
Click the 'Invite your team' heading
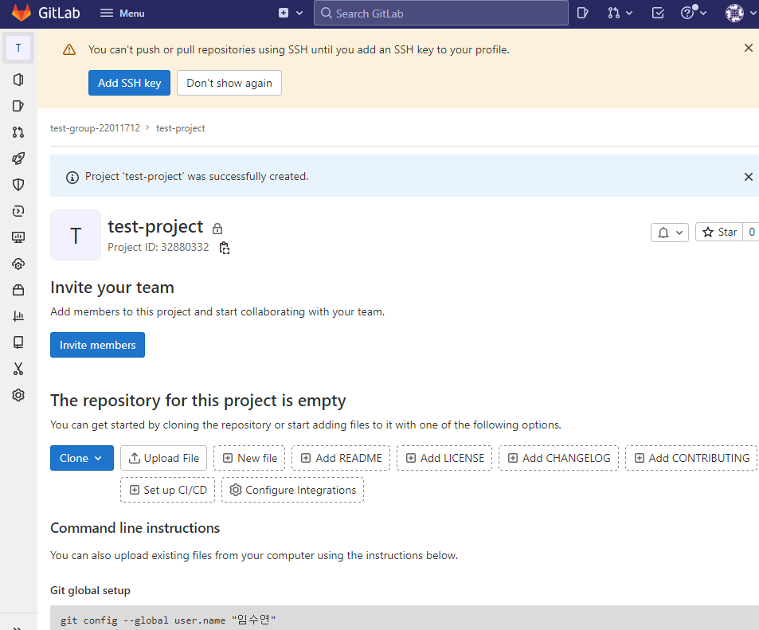tap(112, 288)
